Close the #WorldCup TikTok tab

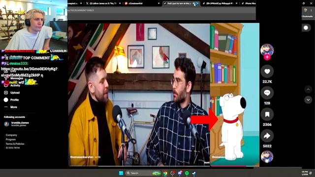point(236,3)
